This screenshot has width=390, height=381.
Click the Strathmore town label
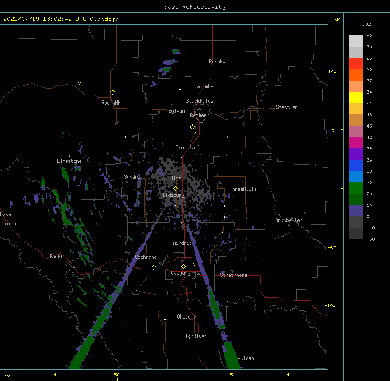pos(233,275)
